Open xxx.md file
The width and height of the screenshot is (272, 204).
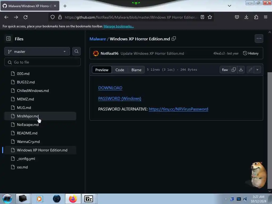(x=40, y=167)
